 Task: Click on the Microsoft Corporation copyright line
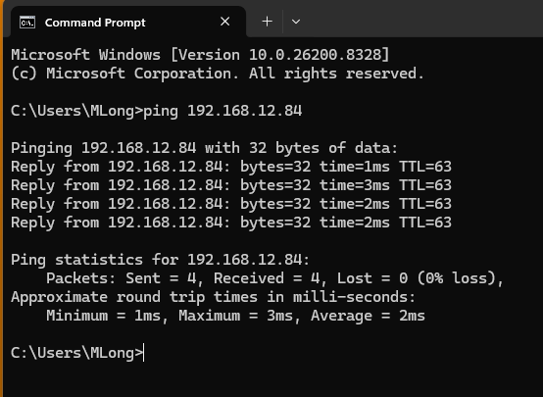[x=218, y=74]
